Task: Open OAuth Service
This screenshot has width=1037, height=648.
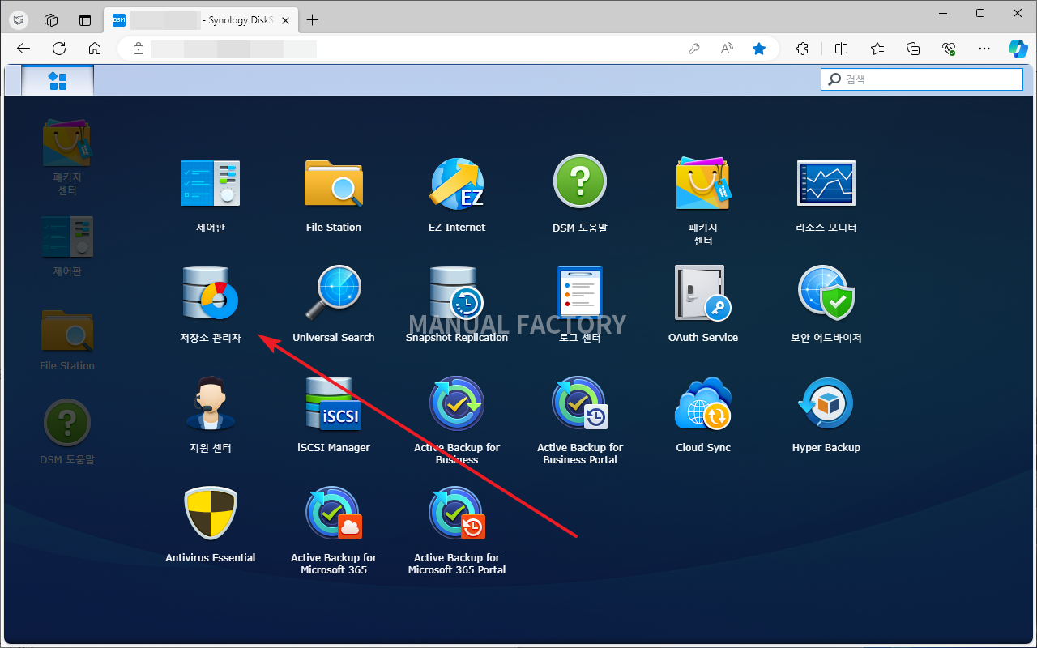Action: tap(703, 292)
